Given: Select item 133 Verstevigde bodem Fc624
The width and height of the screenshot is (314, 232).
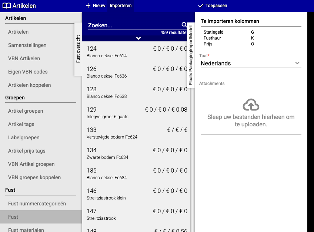Looking at the screenshot, I should click(136, 133).
